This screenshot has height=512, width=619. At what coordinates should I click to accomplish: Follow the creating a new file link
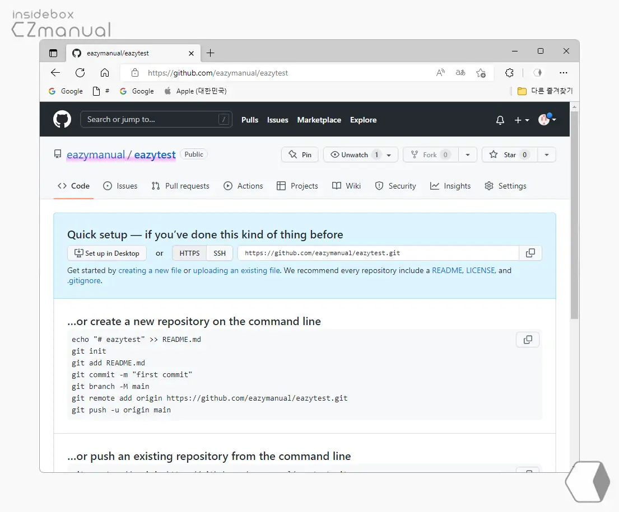(150, 271)
